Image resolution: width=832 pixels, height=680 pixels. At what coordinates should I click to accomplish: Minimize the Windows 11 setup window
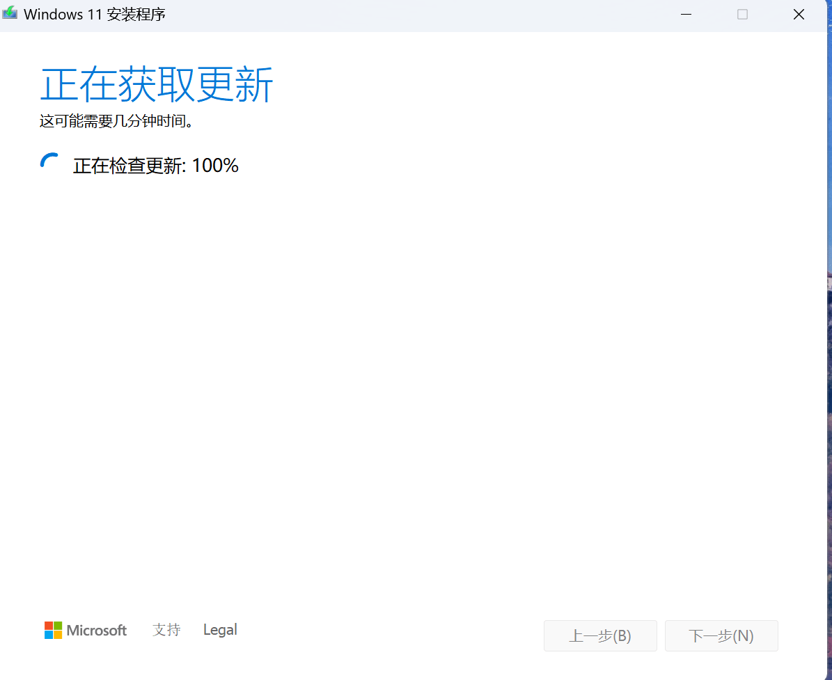[x=686, y=15]
